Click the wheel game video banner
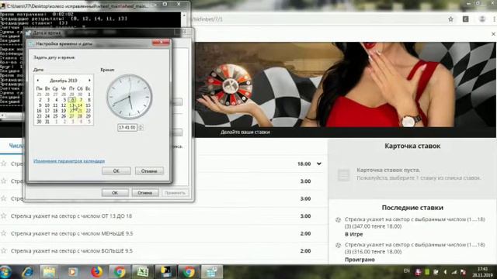Screen dimensions: 497x279 (x=345, y=84)
